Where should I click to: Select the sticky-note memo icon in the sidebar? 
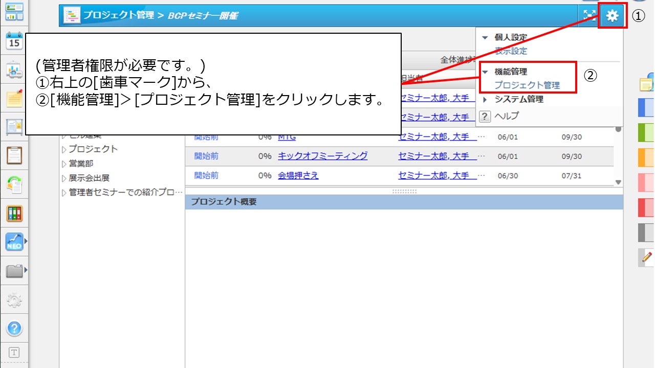[15, 99]
